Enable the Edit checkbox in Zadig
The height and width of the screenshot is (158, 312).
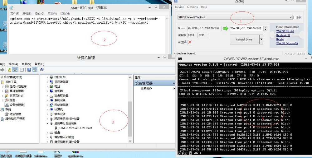pos(295,17)
